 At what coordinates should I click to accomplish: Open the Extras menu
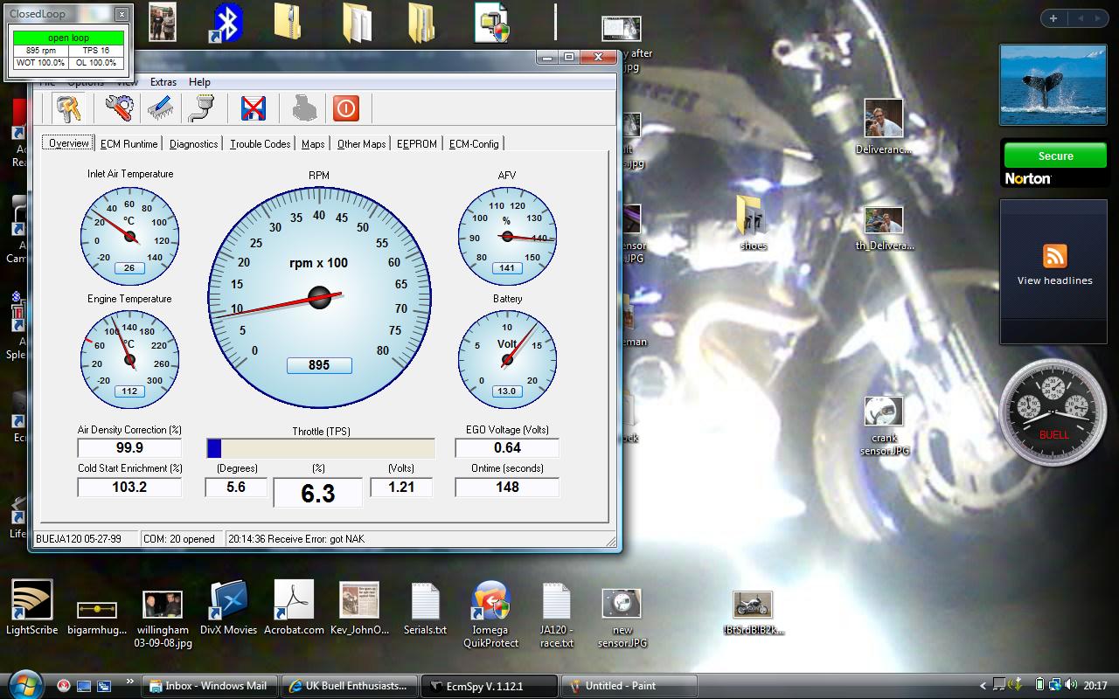coord(163,82)
